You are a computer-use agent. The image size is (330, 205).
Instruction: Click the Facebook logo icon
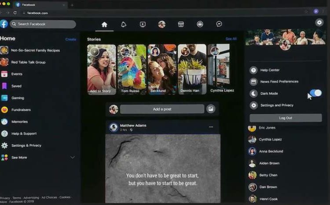tap(4, 24)
